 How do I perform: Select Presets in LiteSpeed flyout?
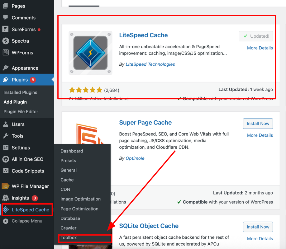coord(68,161)
